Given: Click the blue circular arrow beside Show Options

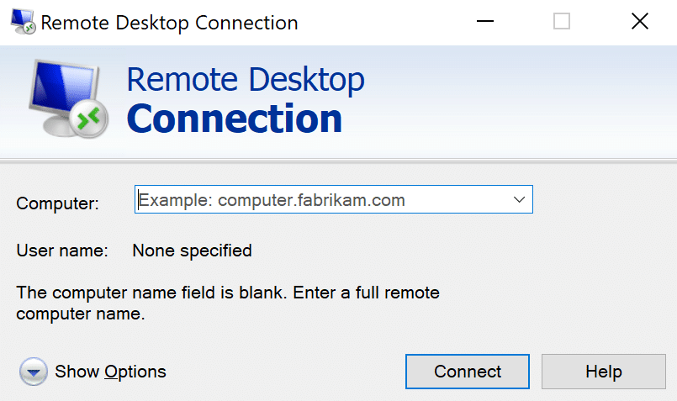Looking at the screenshot, I should (x=32, y=372).
